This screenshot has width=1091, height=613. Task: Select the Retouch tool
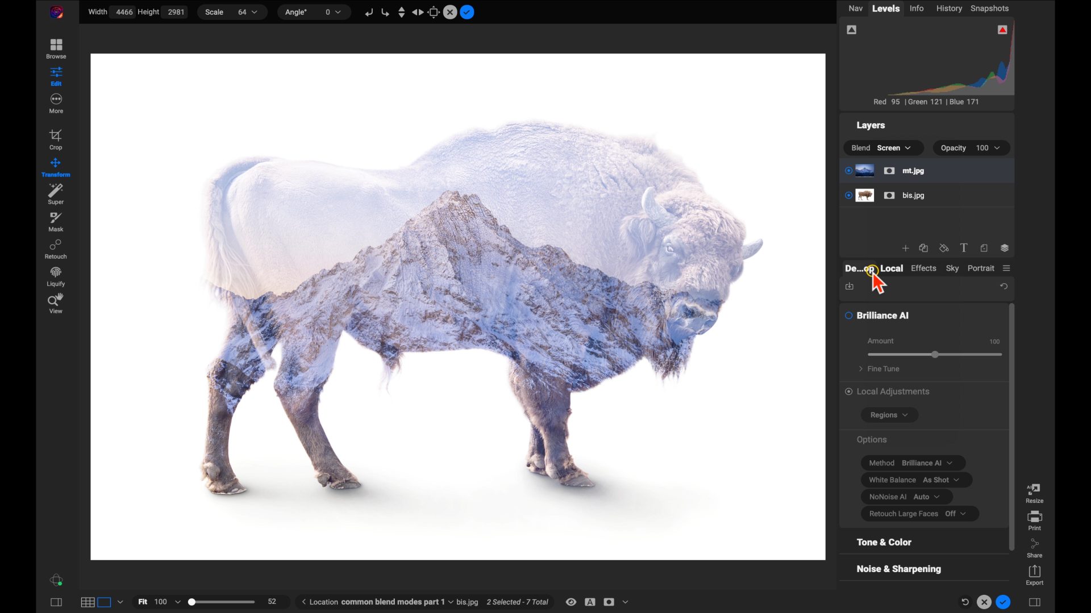pos(56,249)
